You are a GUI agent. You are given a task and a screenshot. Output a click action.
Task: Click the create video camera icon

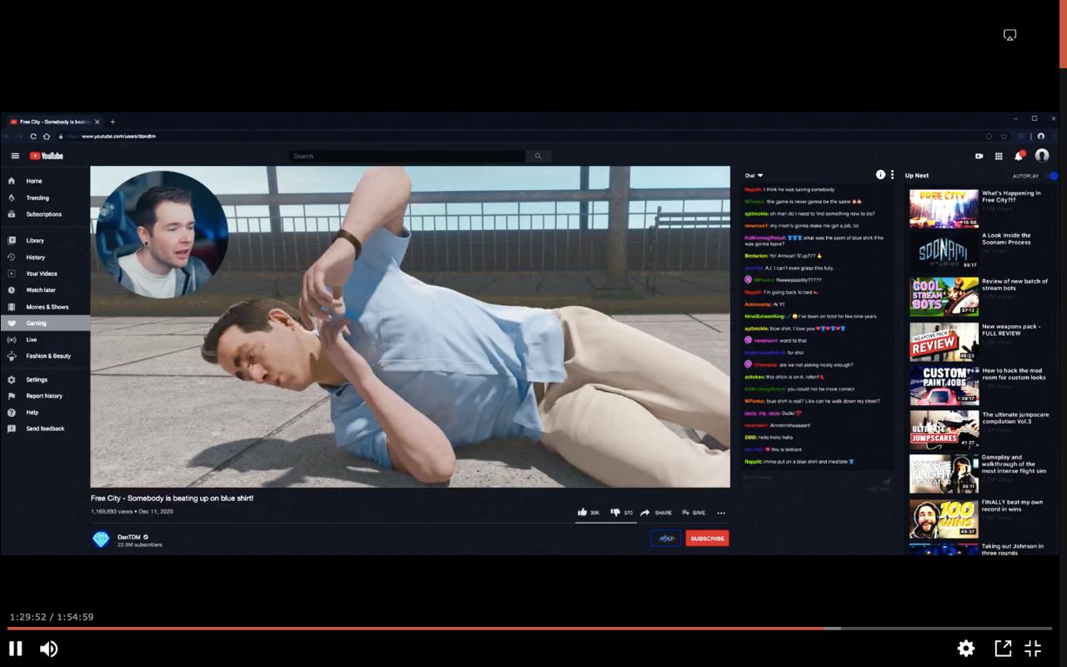(979, 156)
